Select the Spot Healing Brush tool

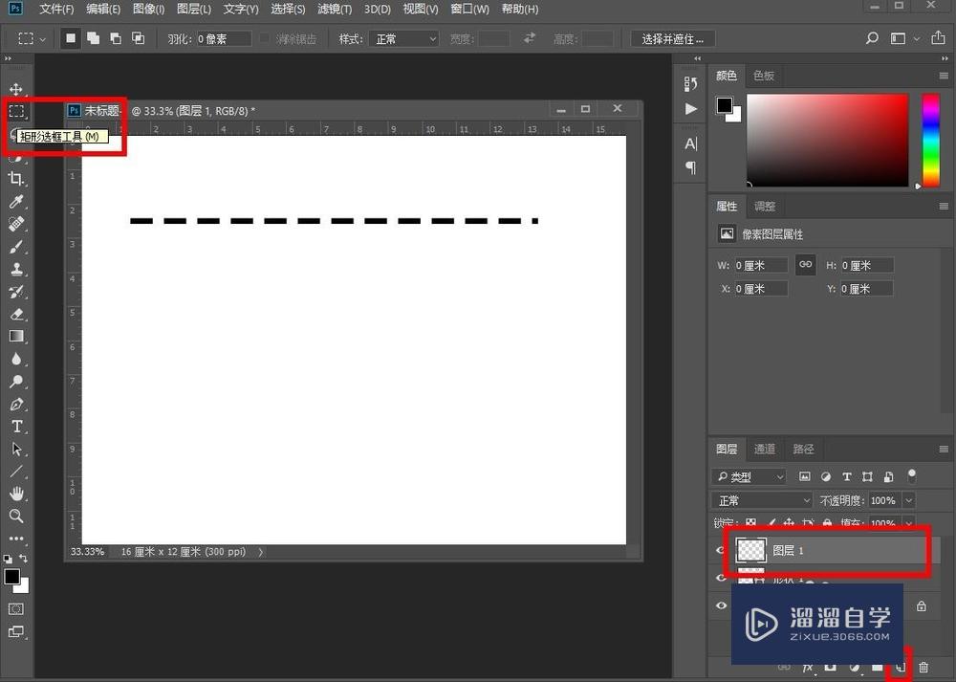[16, 224]
